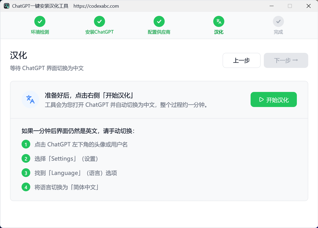This screenshot has width=318, height=228.
Task: Select the 安装ChatGPT step label
Action: tap(99, 32)
